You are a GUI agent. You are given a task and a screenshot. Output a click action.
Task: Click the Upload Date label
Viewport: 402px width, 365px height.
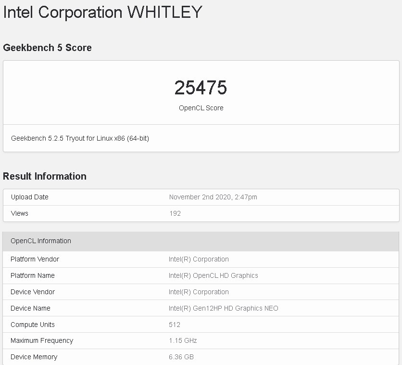(30, 197)
